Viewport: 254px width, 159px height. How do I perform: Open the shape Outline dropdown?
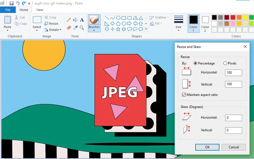pos(159,17)
